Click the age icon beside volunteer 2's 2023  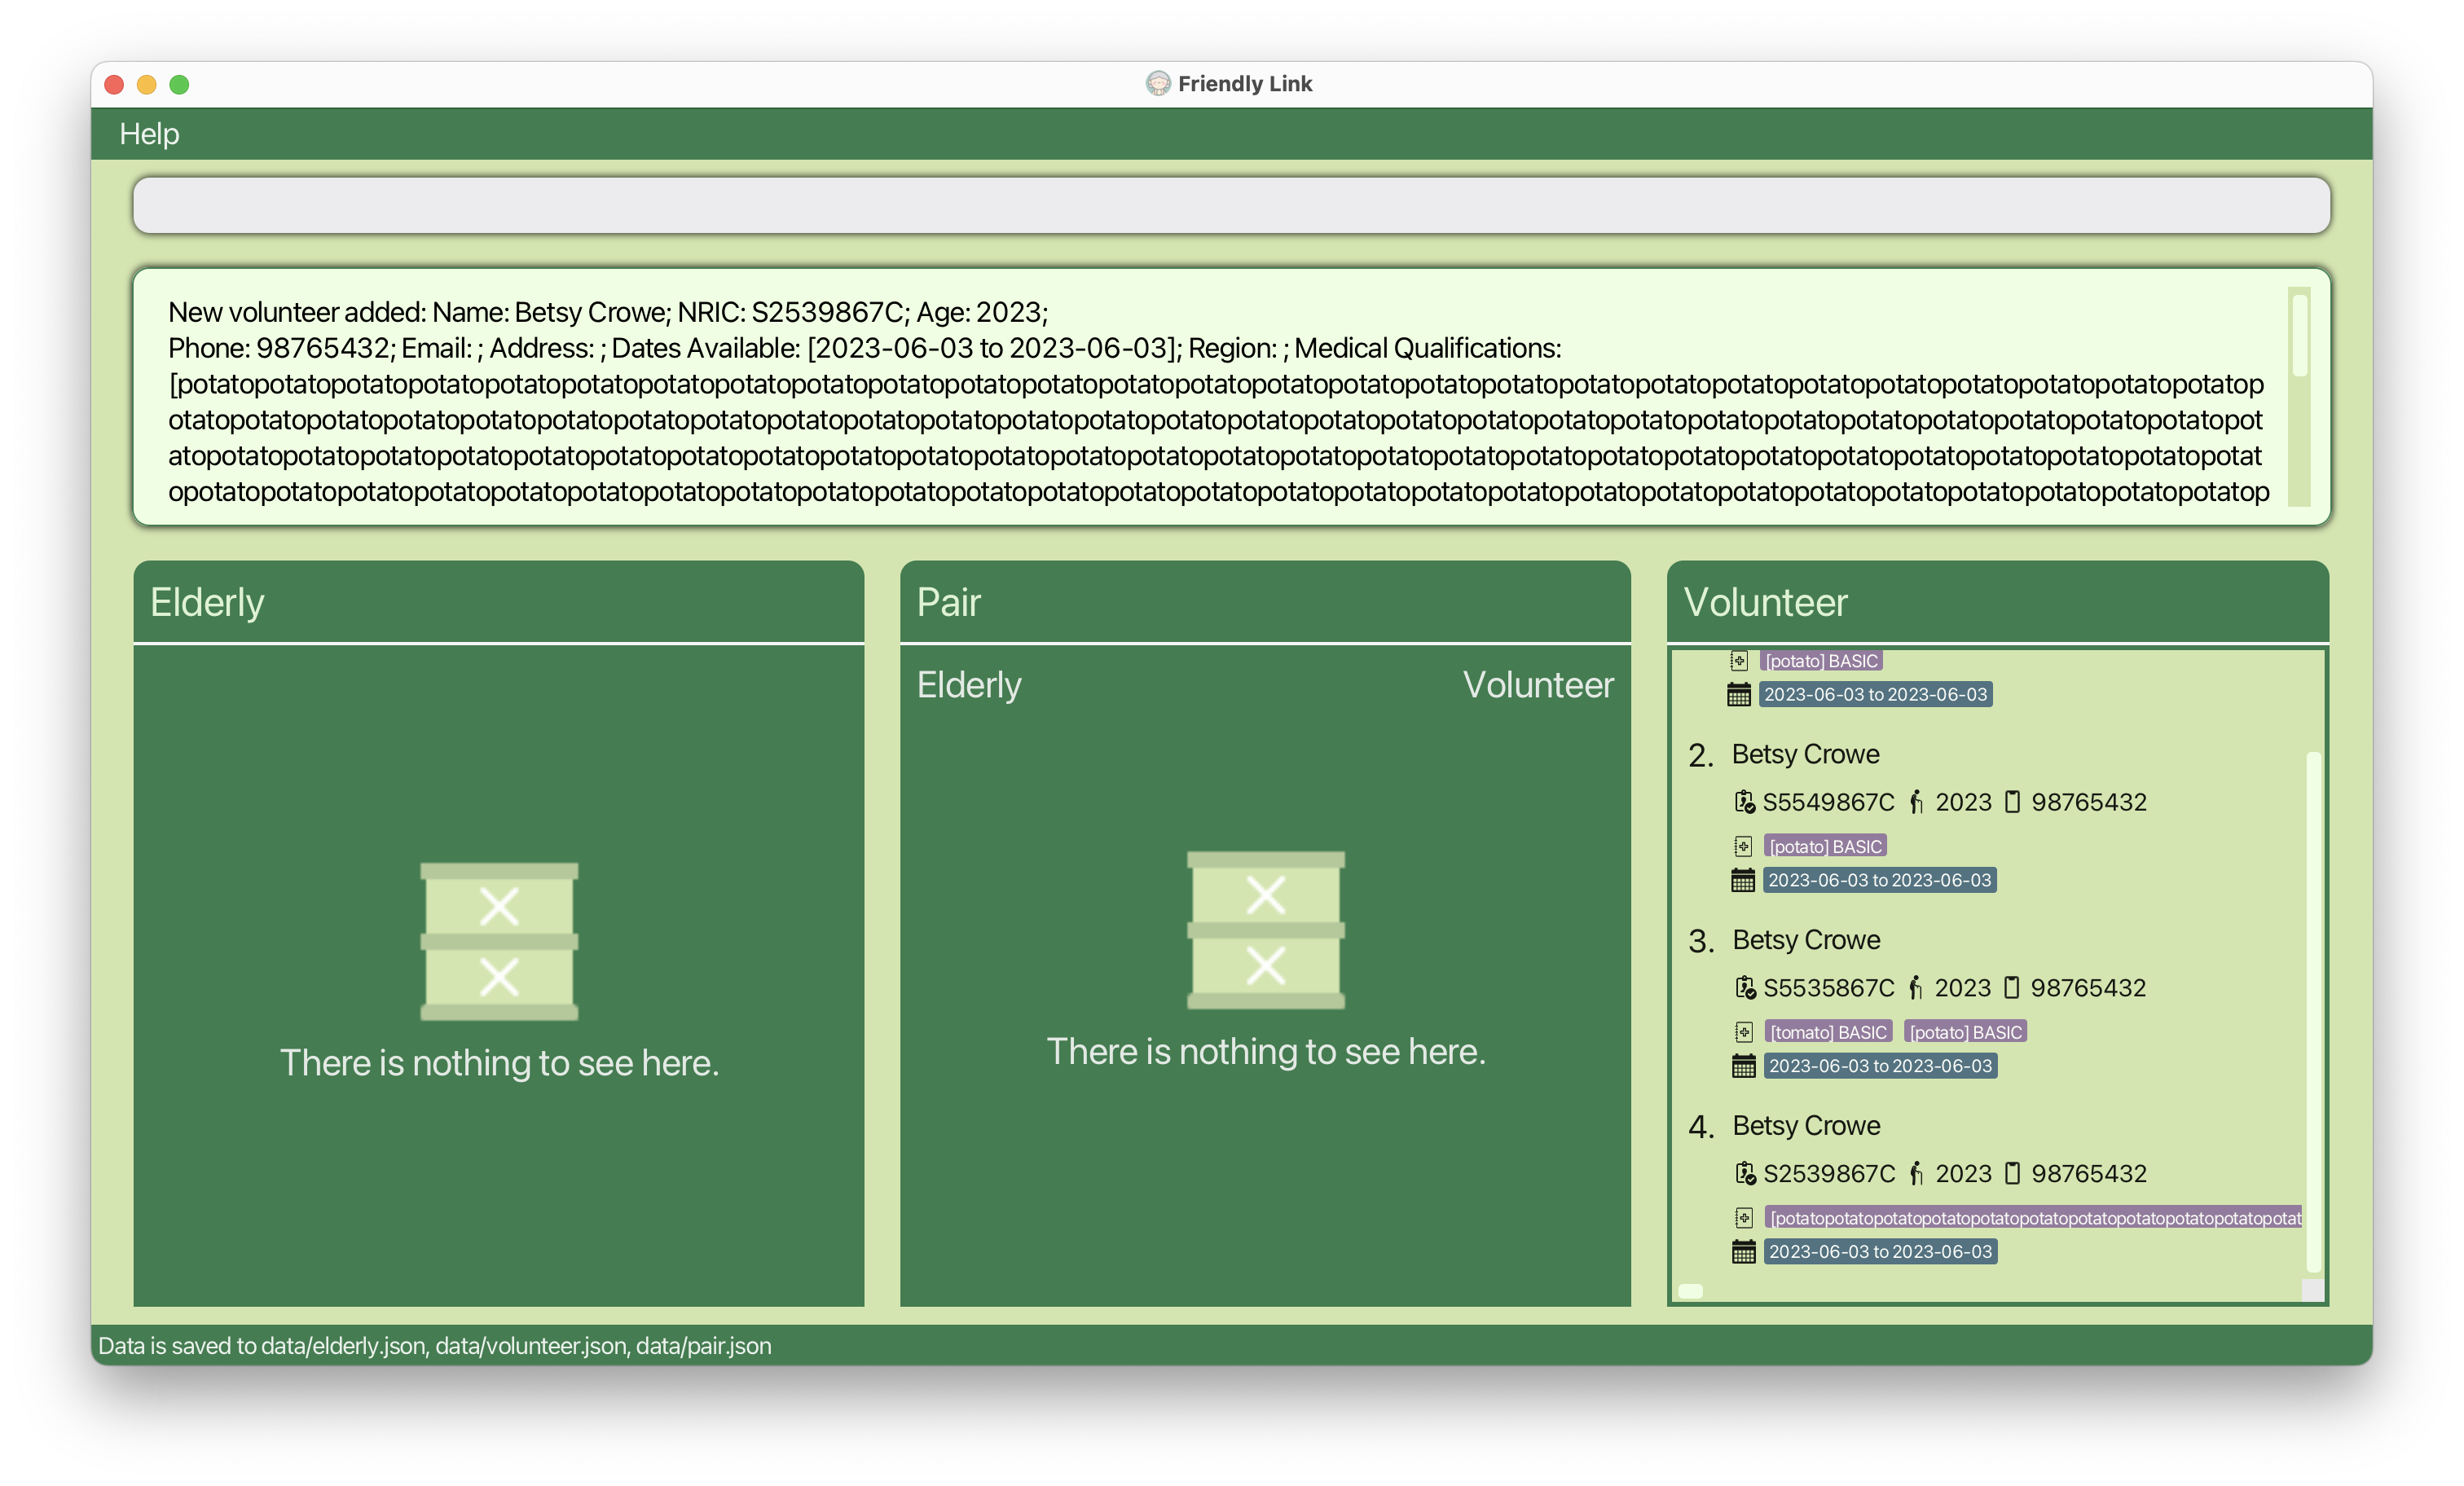[1916, 802]
